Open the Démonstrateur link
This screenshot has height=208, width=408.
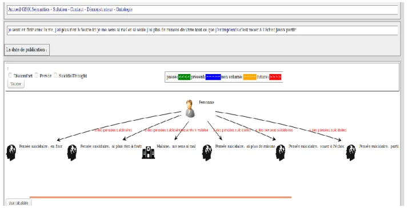coord(100,10)
